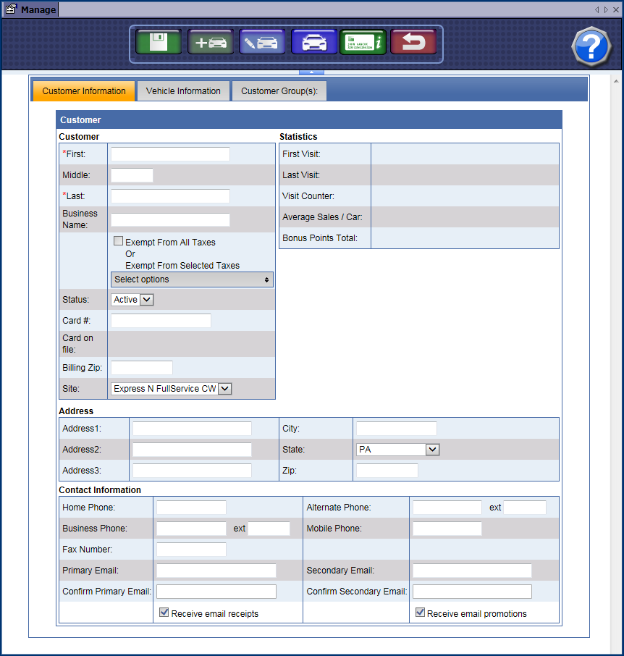This screenshot has width=624, height=656.
Task: Open the State dropdown showing PA
Action: tap(397, 450)
